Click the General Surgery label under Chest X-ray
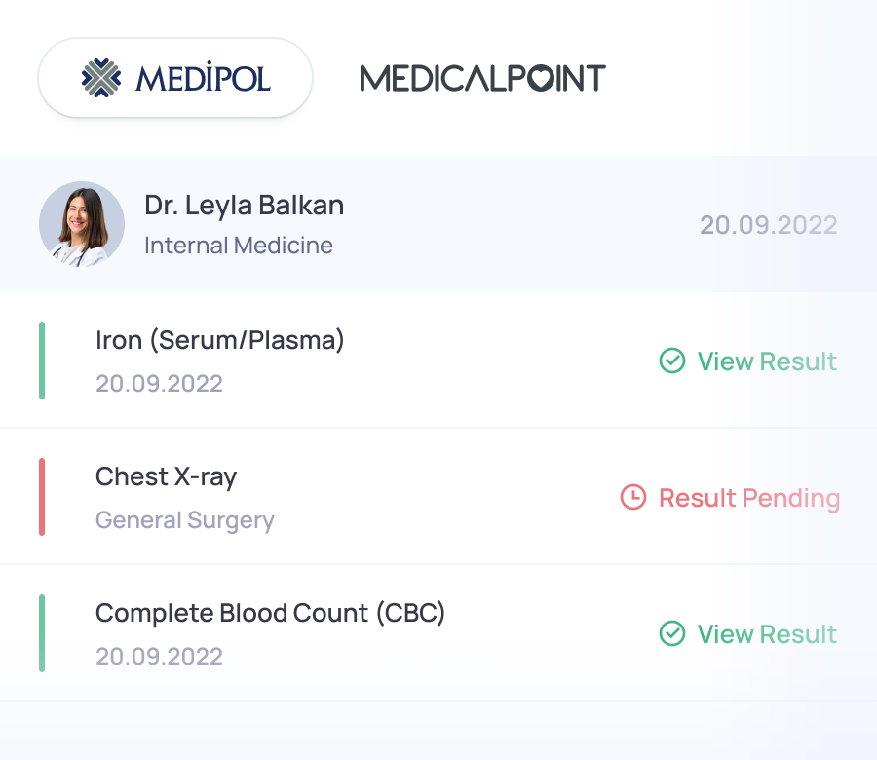The height and width of the screenshot is (760, 877). tap(185, 520)
